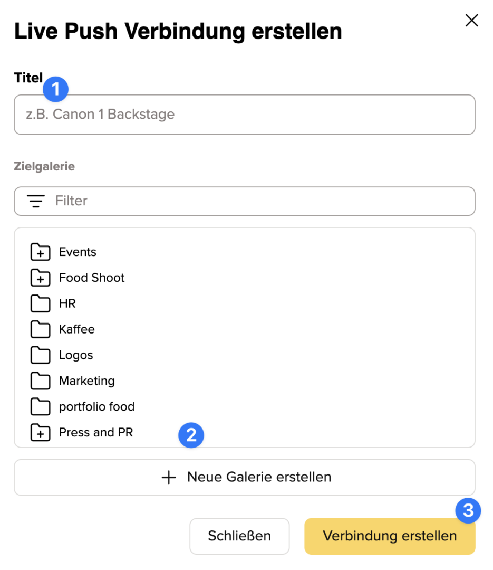493x570 pixels.
Task: Select the Events gallery
Action: 78,252
